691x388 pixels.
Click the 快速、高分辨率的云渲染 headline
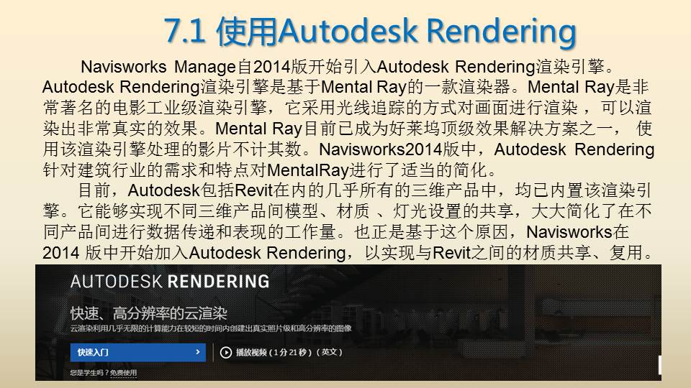(x=148, y=313)
